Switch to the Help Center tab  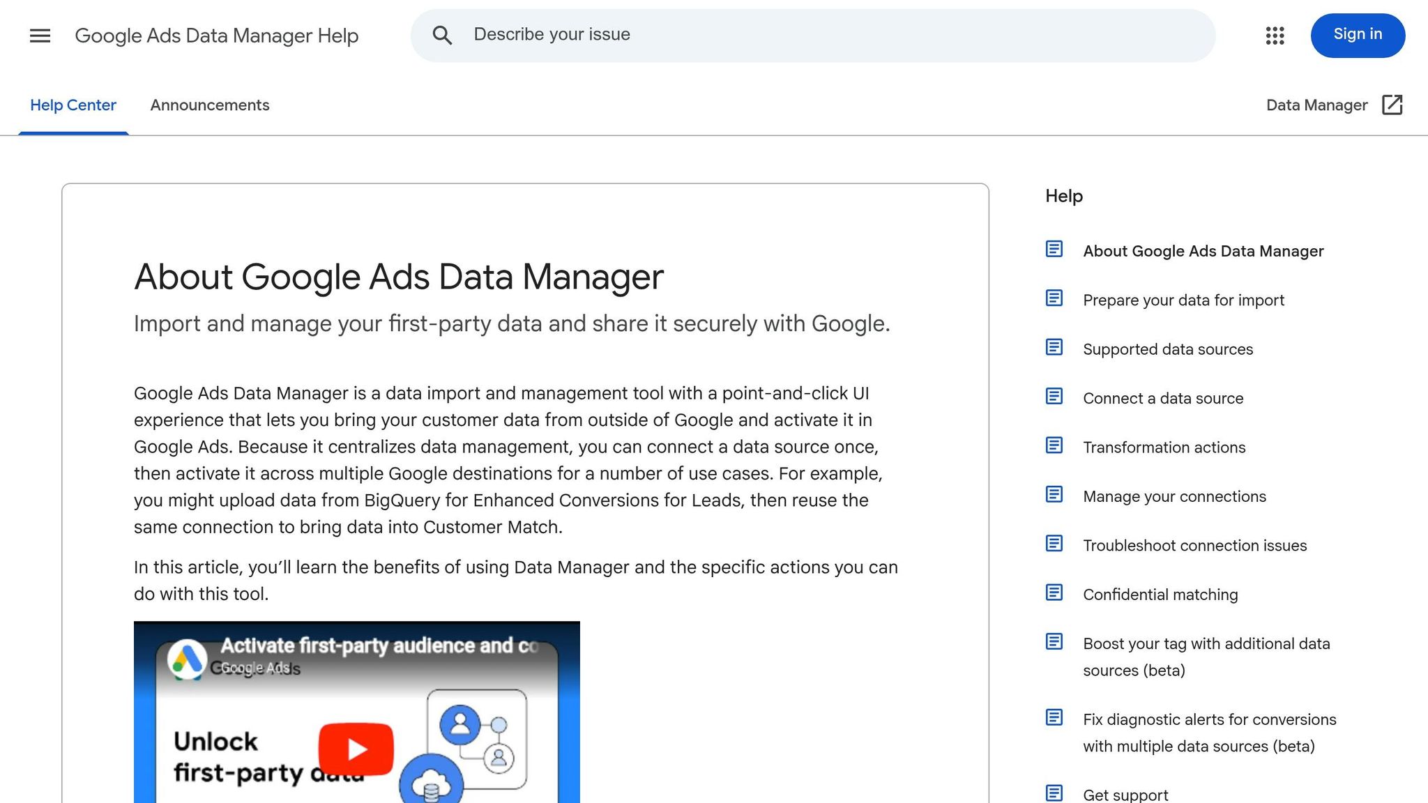tap(73, 105)
